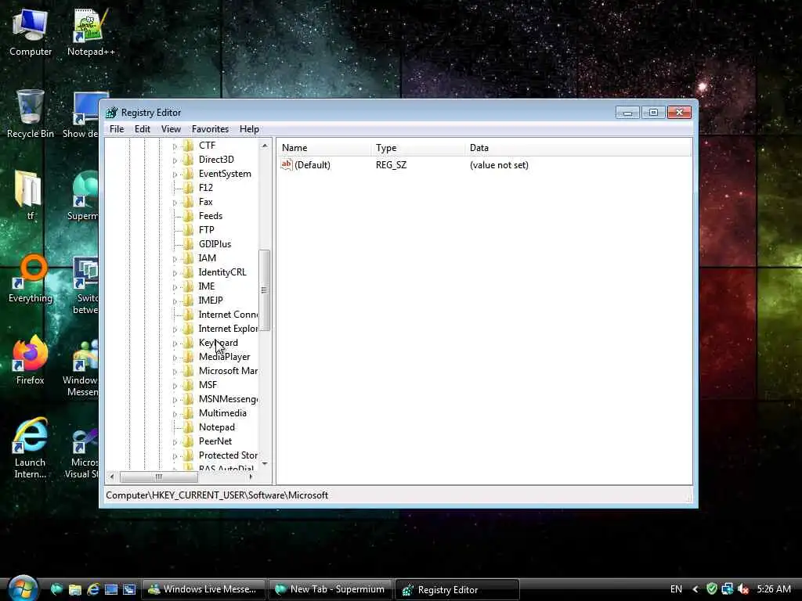802x601 pixels.
Task: Click the muted volume tray icon
Action: (x=743, y=588)
